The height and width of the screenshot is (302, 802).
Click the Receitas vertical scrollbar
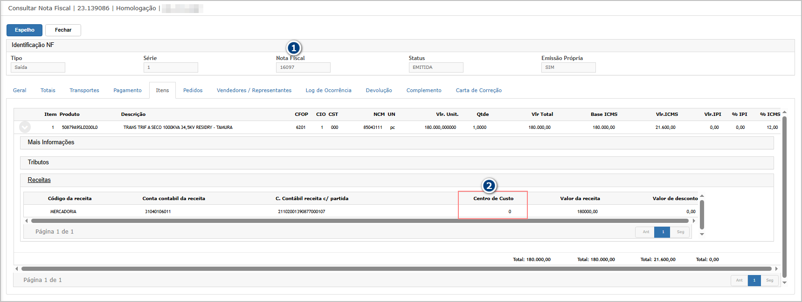(702, 215)
